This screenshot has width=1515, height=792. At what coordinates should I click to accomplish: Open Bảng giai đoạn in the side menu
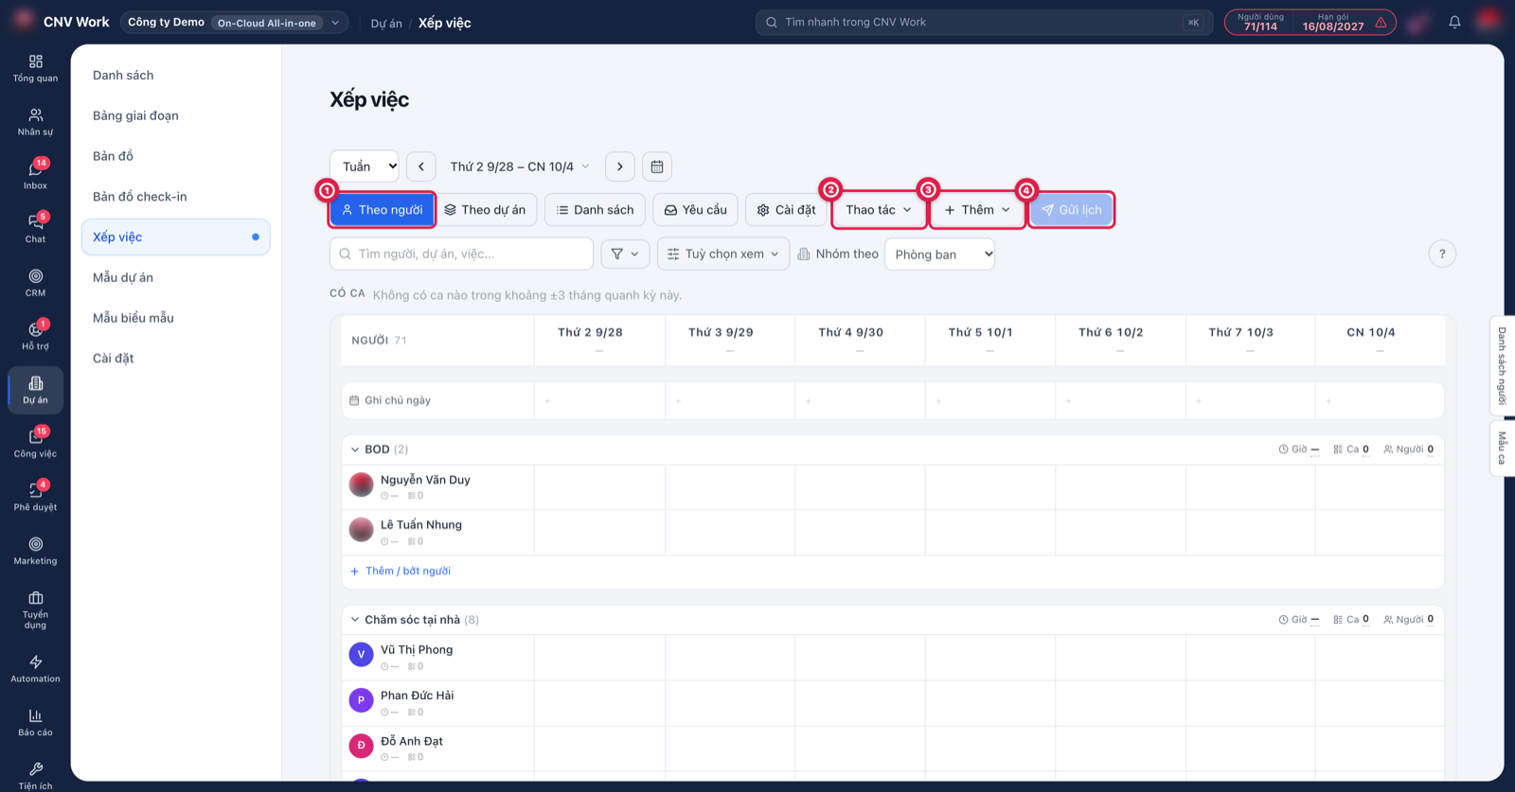click(x=135, y=115)
